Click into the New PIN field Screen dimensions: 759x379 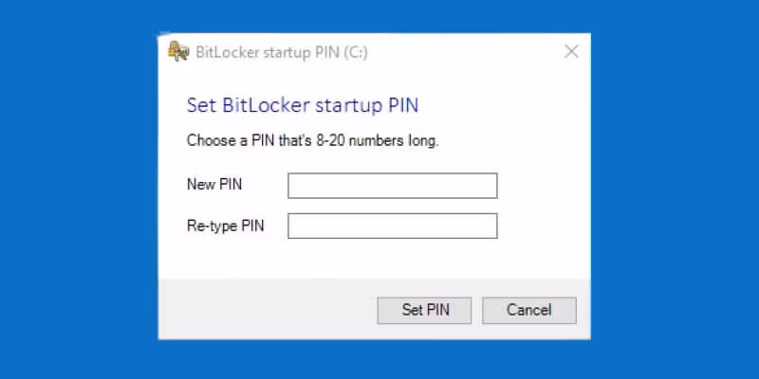392,186
